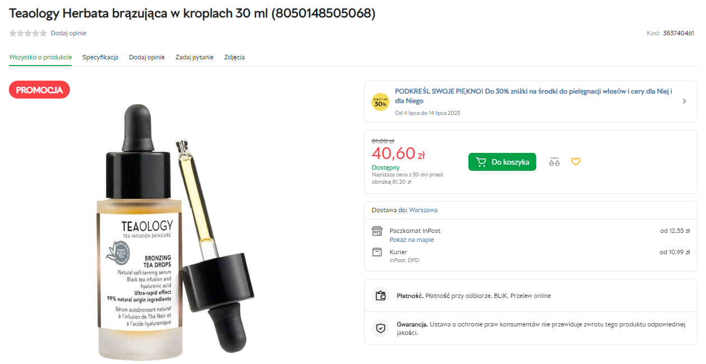Select the Zadaj pytanie tab

coord(194,57)
